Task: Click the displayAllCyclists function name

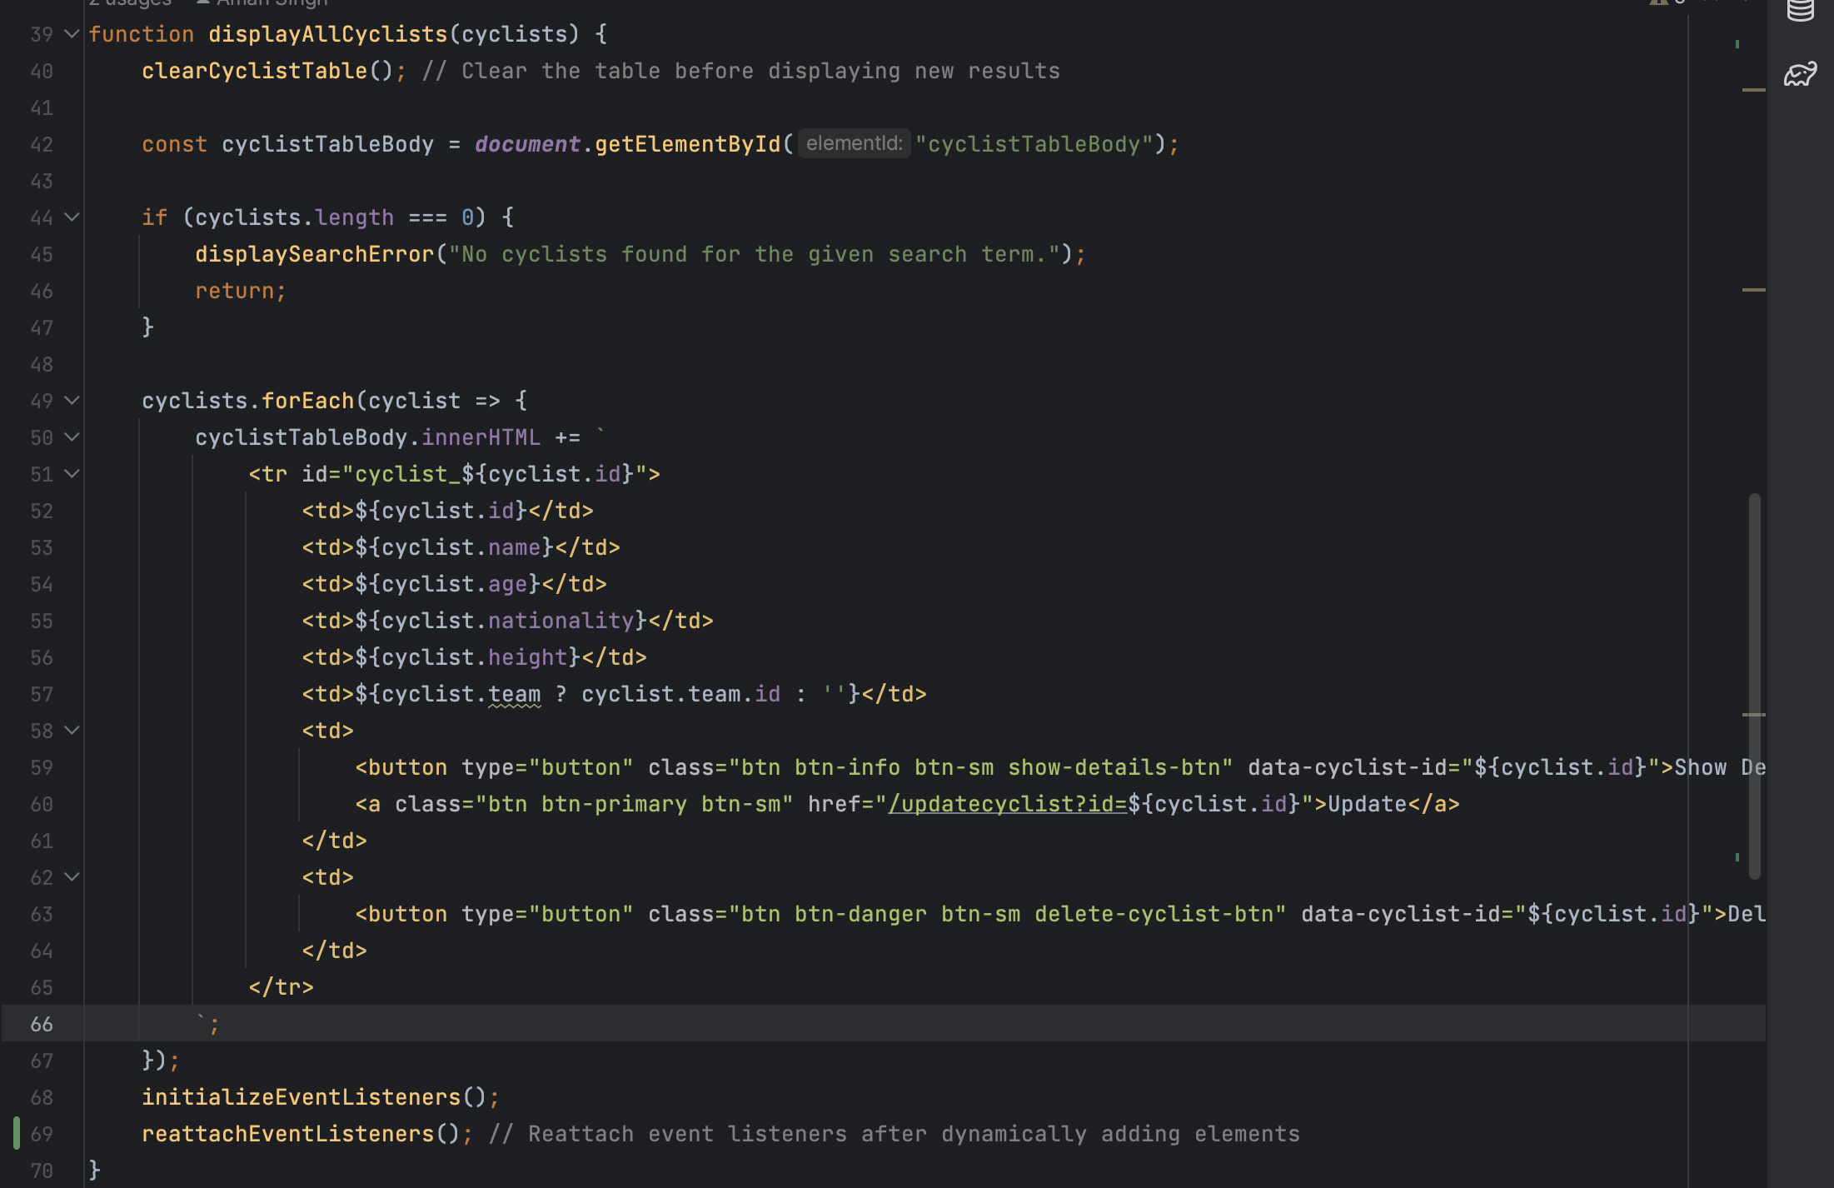Action: [328, 34]
